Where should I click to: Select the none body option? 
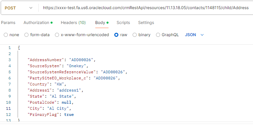(x=12, y=35)
